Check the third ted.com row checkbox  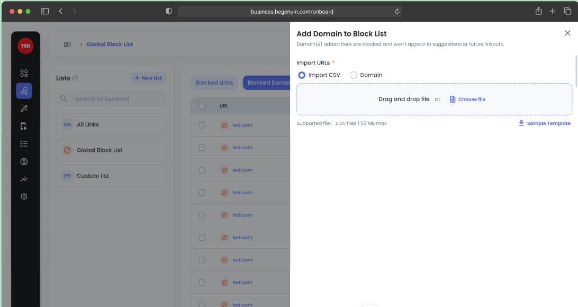point(202,170)
